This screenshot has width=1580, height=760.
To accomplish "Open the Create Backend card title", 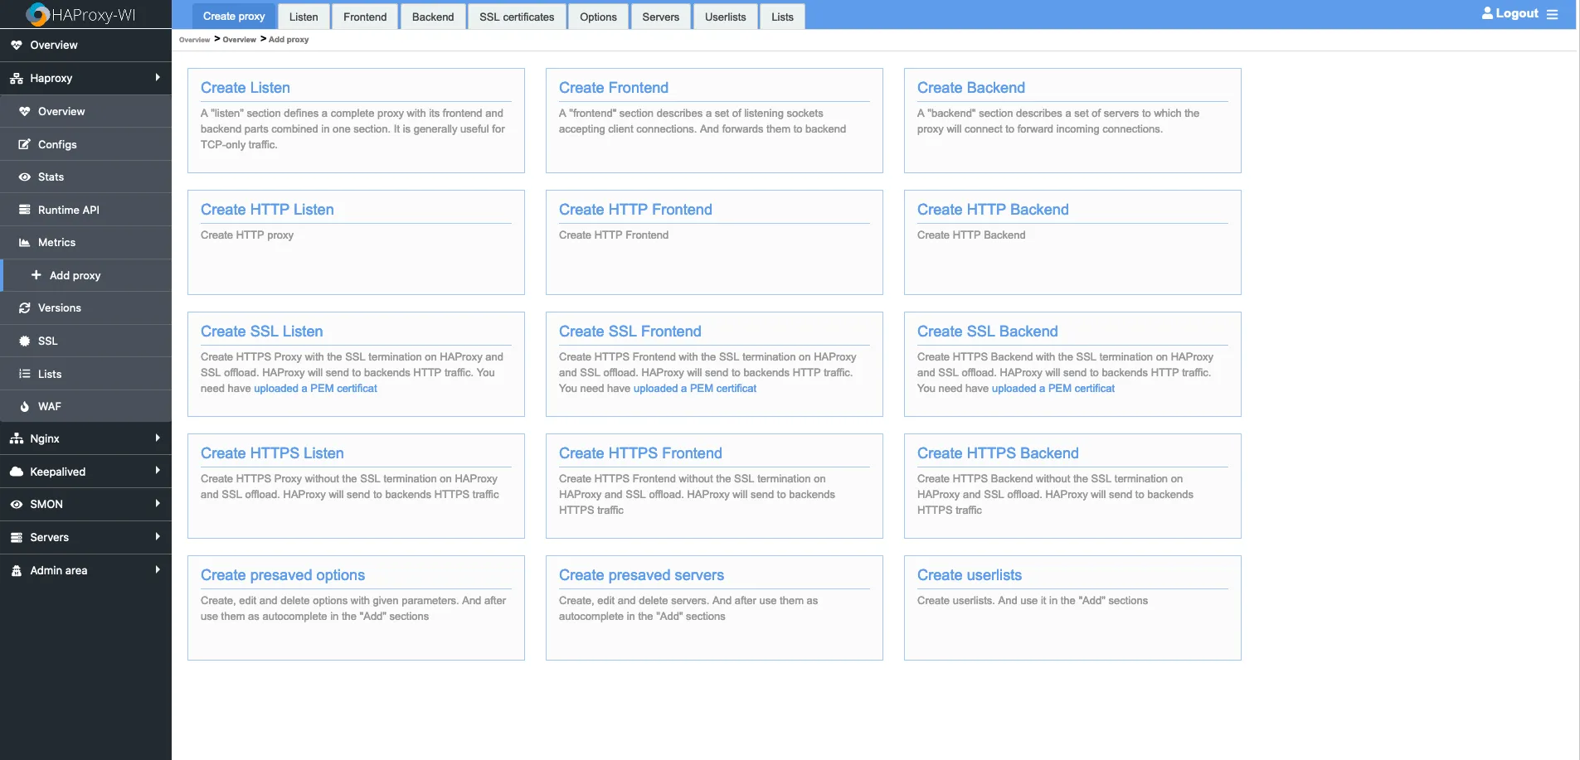I will click(971, 88).
